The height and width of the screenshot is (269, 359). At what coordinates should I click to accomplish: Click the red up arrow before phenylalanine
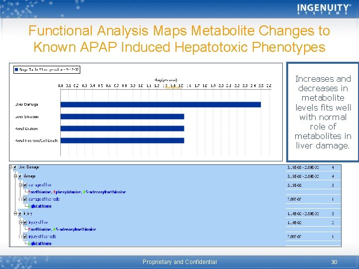(54, 192)
